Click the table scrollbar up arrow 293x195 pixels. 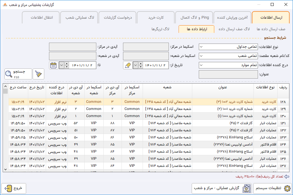6,86
